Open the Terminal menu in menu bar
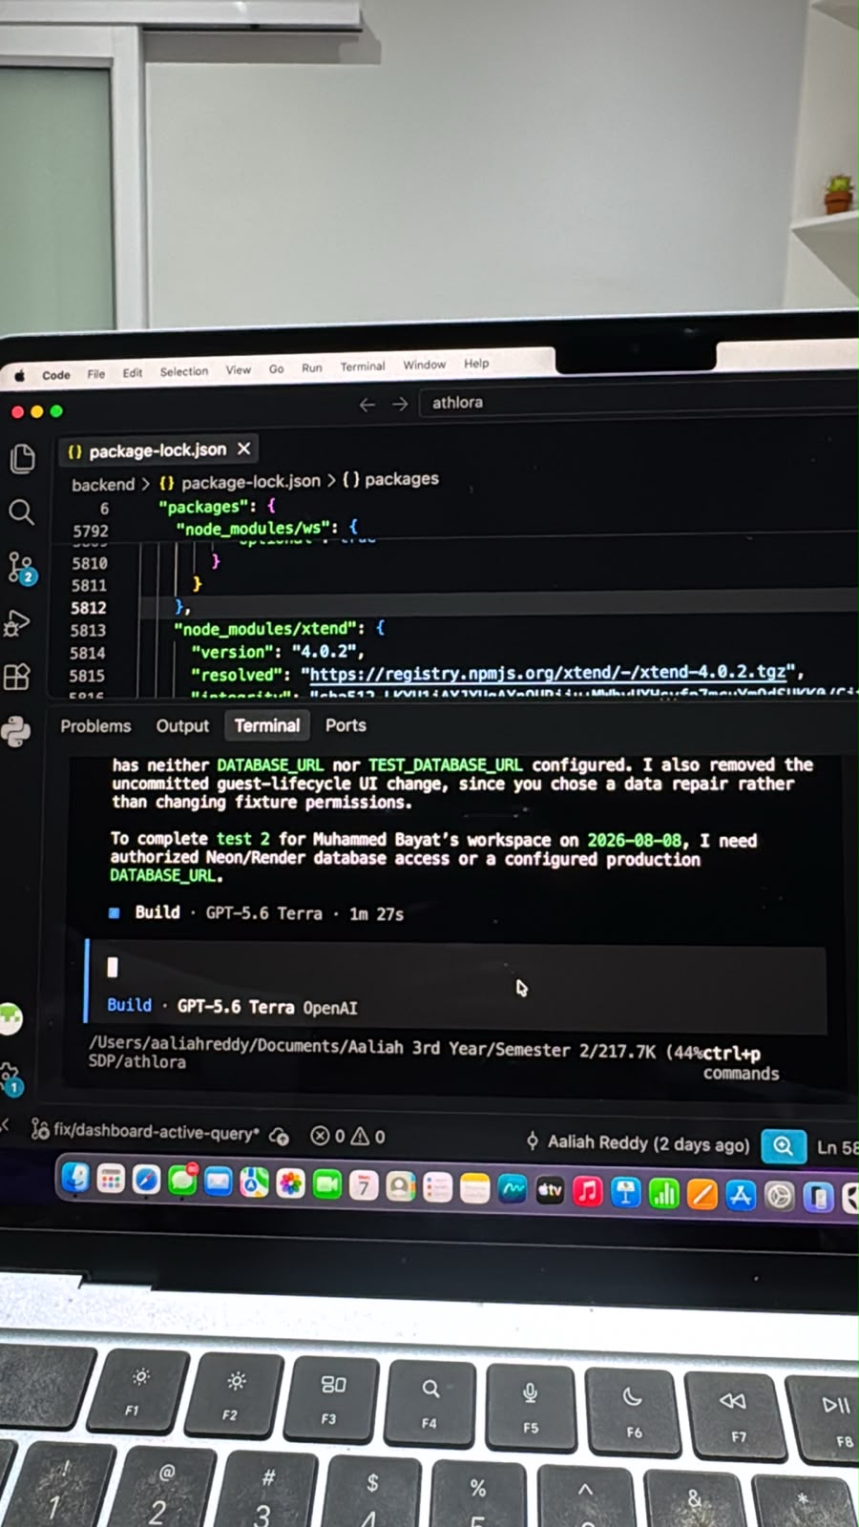Viewport: 859px width, 1527px height. 363,366
